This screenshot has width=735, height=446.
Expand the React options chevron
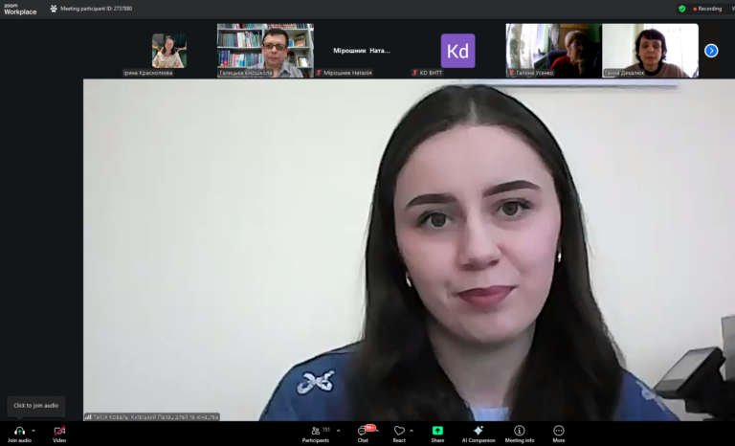pos(412,430)
